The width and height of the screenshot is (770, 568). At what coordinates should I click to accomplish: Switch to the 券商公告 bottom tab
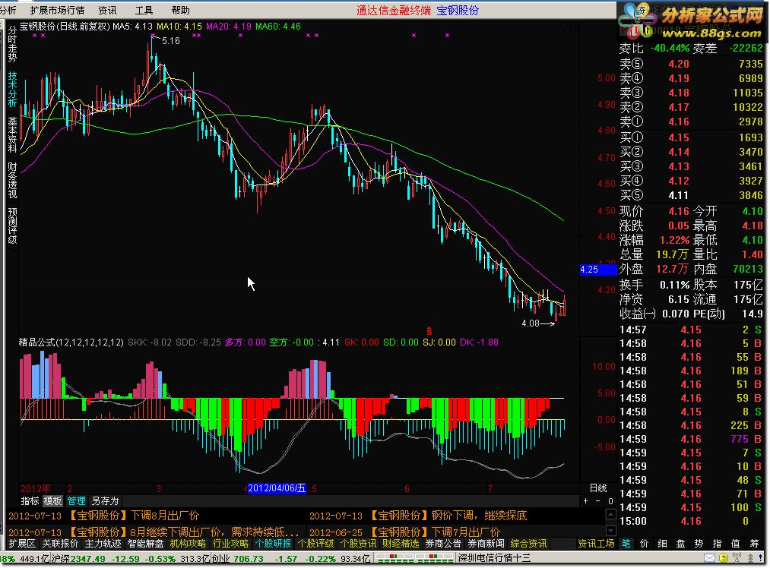(443, 544)
